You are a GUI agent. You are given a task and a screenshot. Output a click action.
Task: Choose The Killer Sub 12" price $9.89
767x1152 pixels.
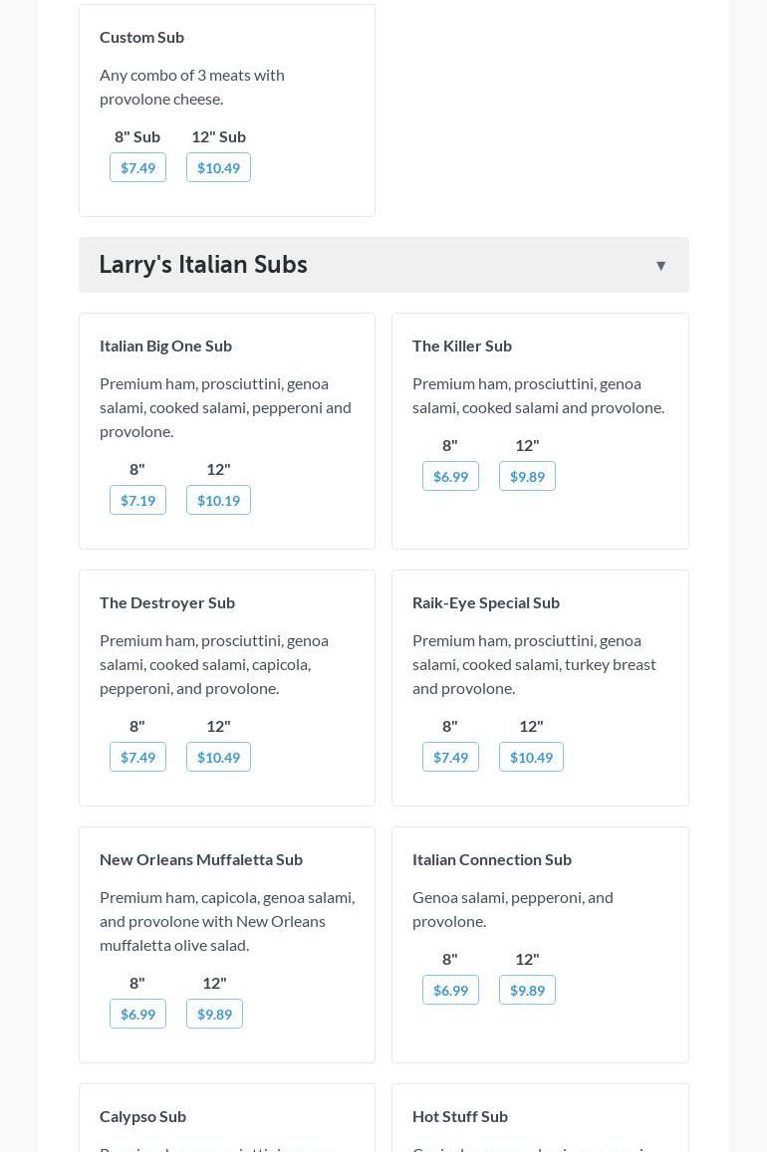(527, 476)
